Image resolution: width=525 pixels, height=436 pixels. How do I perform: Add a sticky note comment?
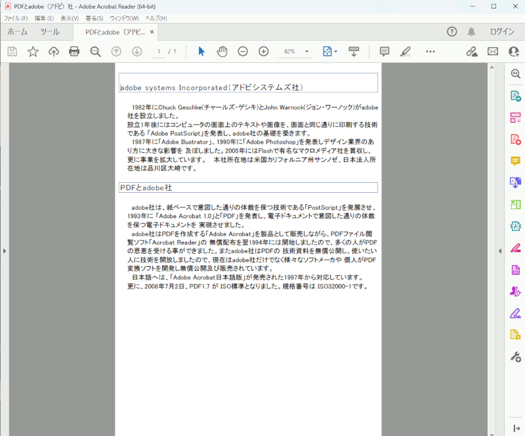coord(385,52)
